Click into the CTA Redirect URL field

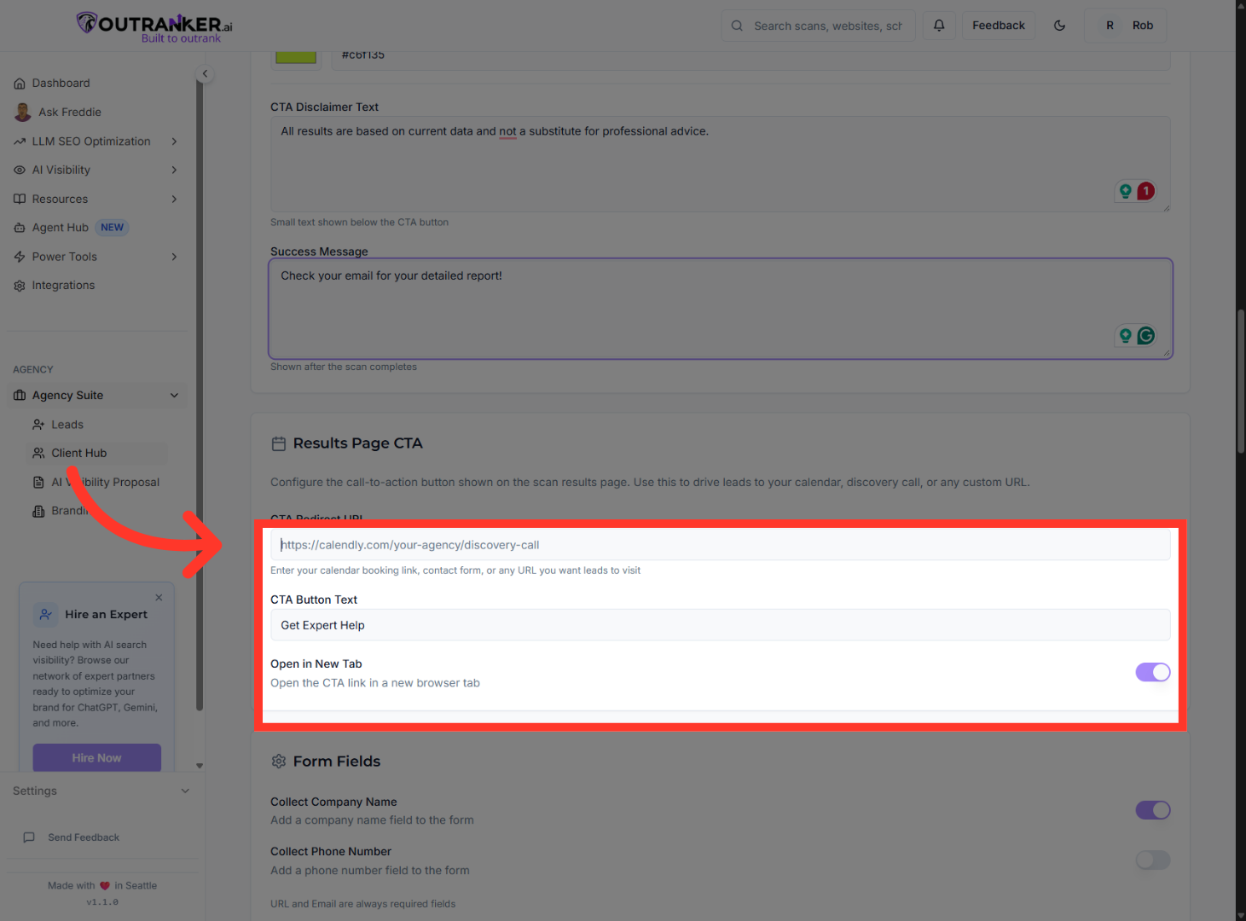tap(719, 544)
